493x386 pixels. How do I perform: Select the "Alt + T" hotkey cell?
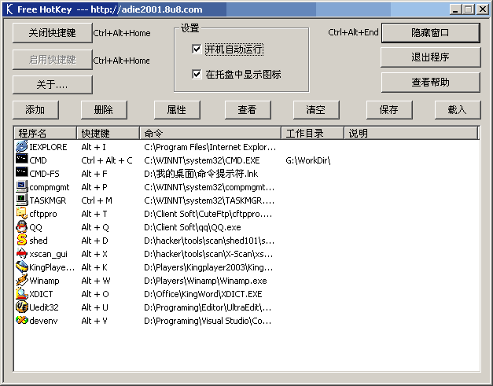point(94,214)
